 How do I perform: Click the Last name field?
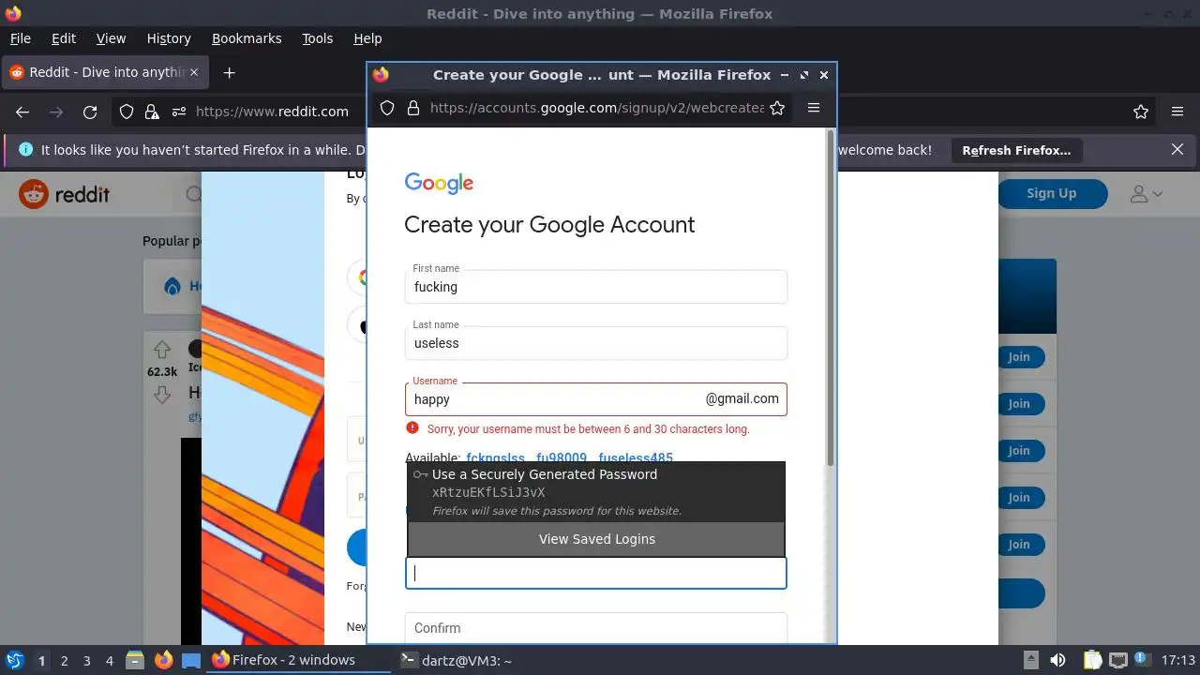tap(595, 342)
